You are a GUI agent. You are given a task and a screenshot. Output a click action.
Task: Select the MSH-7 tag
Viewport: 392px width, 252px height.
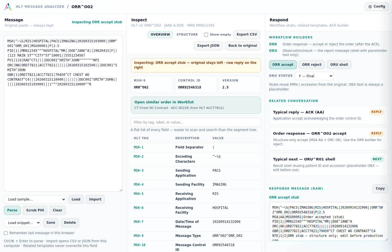click(x=139, y=222)
